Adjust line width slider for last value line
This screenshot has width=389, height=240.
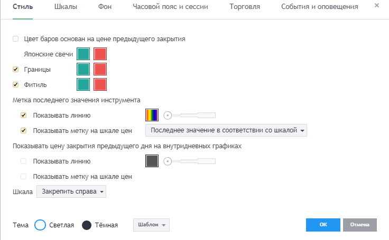coord(190,115)
